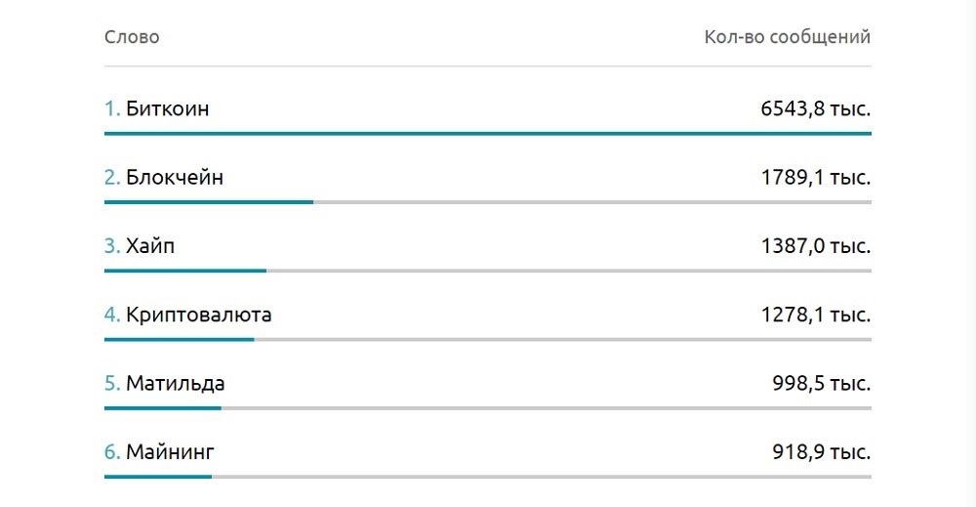Click the teal bar under Майнинг
This screenshot has height=507, width=976.
coord(158,477)
